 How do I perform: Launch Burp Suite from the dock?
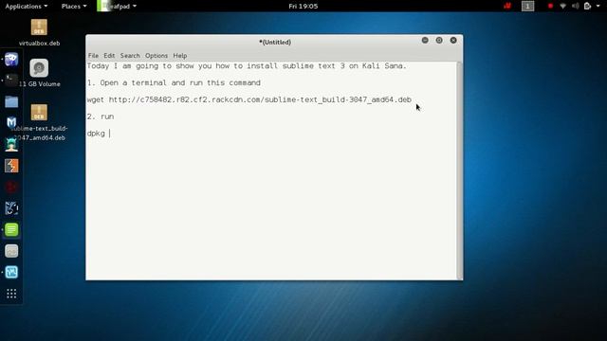(x=11, y=166)
